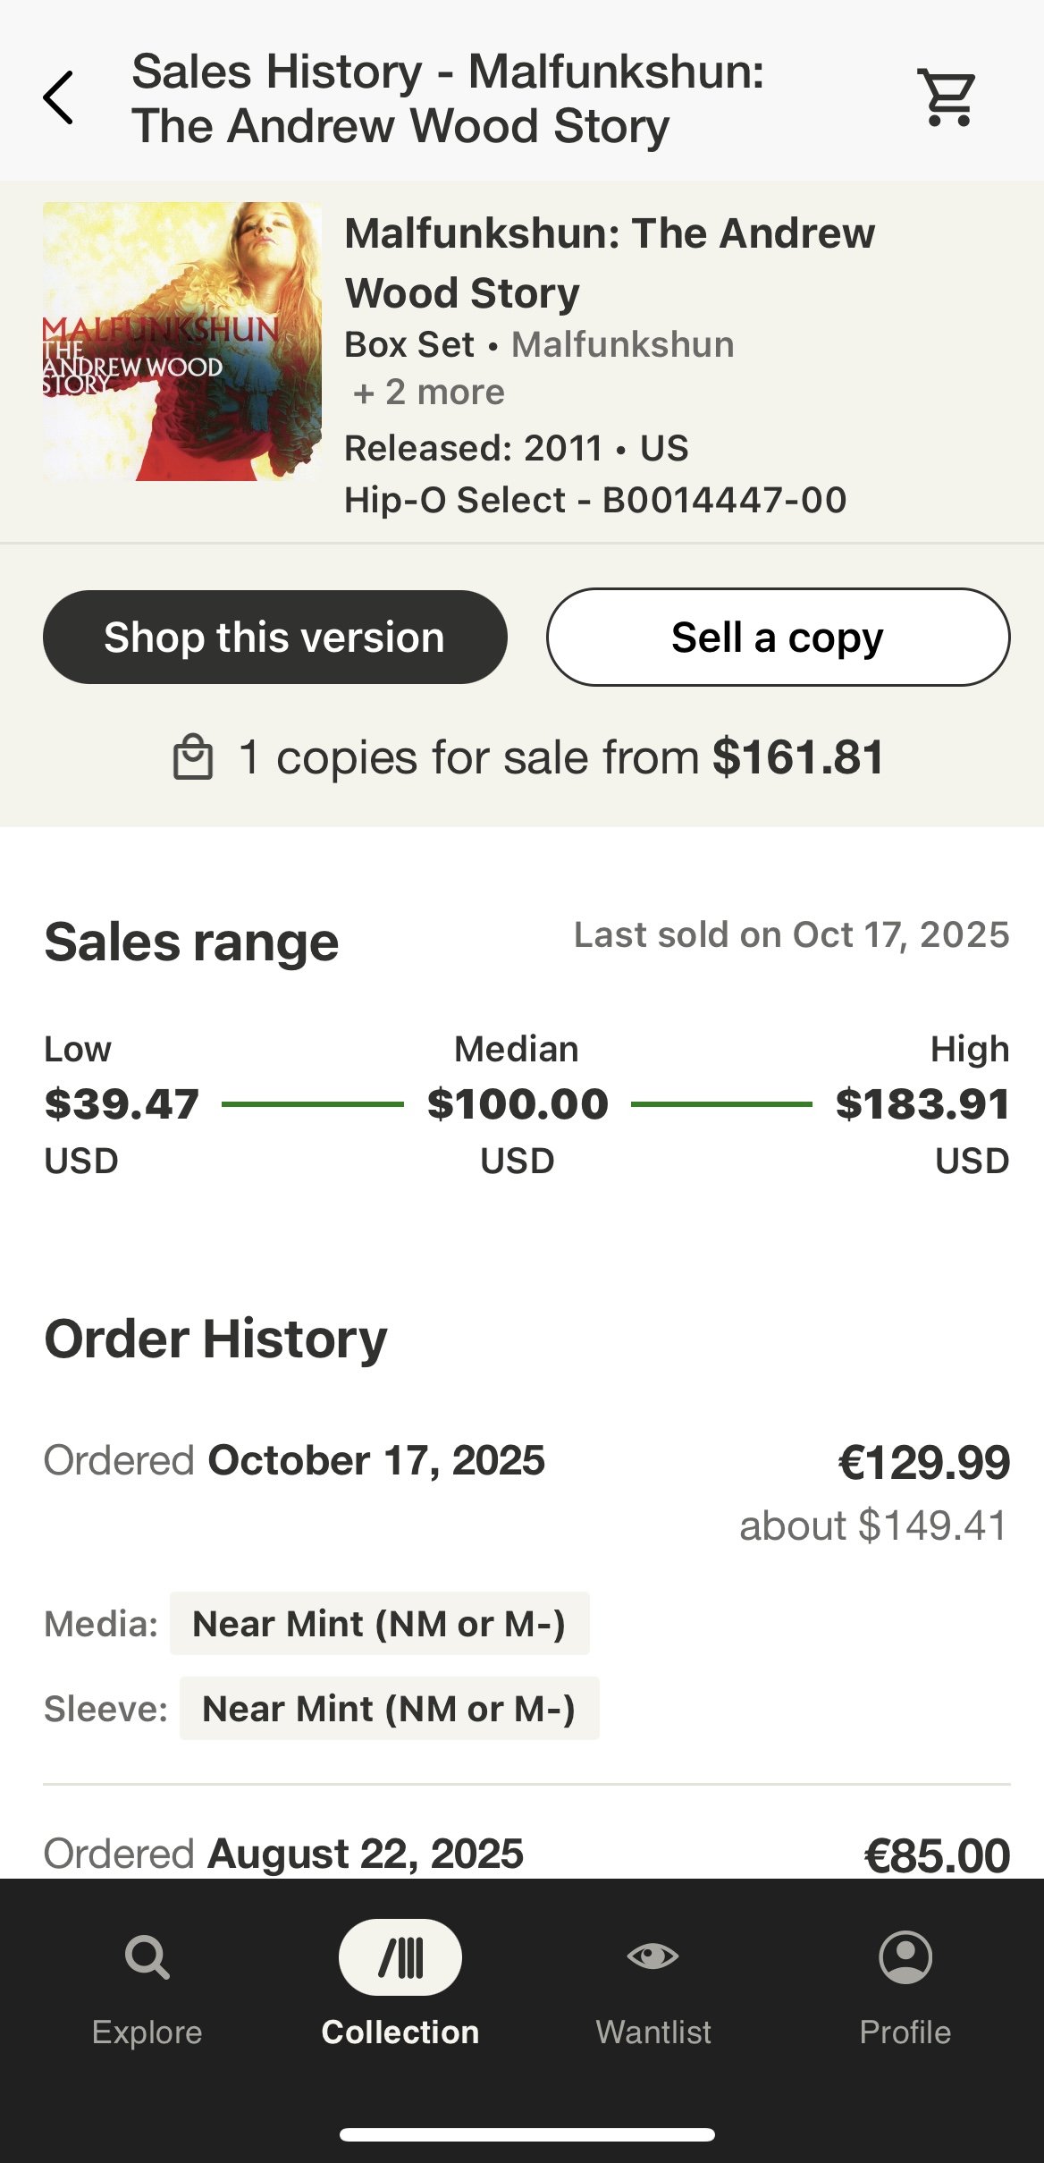Select the October 17, 2025 order entry

click(x=375, y=1461)
